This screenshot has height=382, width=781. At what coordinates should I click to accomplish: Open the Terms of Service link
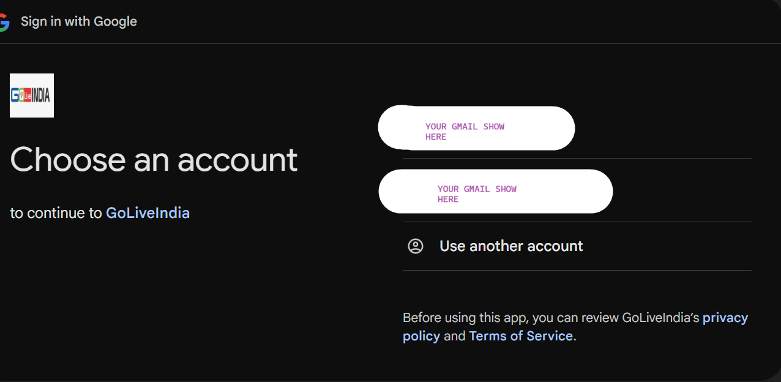click(x=521, y=336)
